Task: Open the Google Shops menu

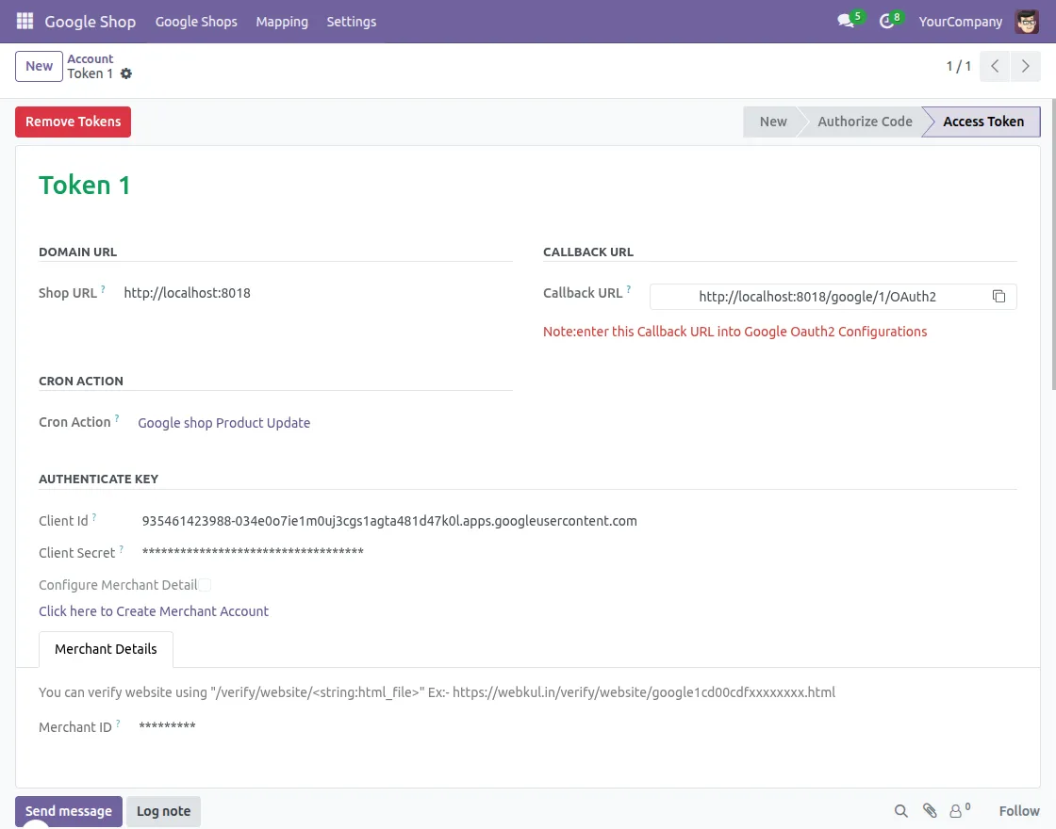Action: coord(196,22)
